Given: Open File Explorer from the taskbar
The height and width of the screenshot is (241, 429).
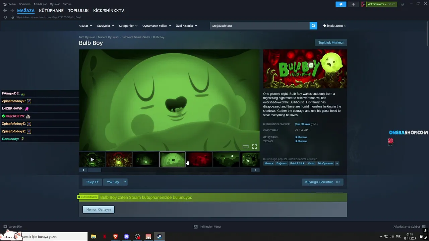Looking at the screenshot, I should 94,237.
